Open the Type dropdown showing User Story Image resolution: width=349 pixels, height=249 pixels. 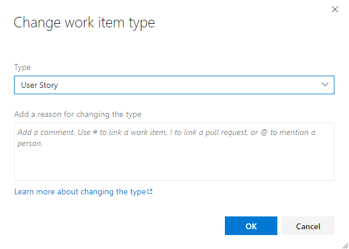pyautogui.click(x=174, y=85)
